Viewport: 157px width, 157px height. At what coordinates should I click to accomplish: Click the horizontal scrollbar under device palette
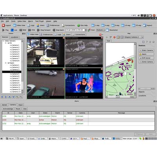pyautogui.click(x=146, y=89)
